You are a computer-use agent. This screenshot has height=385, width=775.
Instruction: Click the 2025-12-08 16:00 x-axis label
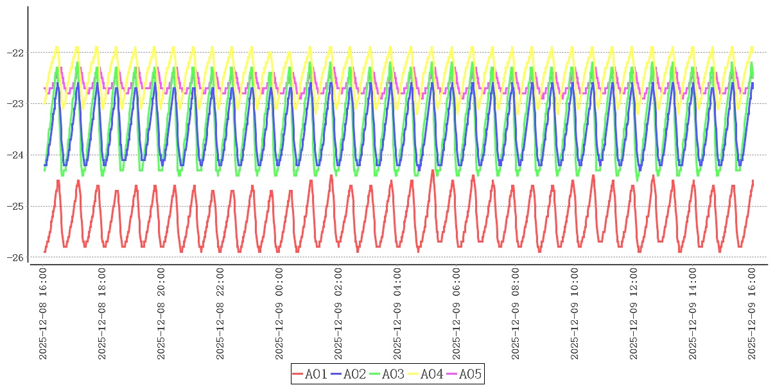click(x=43, y=314)
